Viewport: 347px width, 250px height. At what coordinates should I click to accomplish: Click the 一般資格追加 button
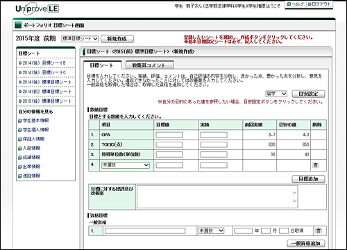coord(306,243)
